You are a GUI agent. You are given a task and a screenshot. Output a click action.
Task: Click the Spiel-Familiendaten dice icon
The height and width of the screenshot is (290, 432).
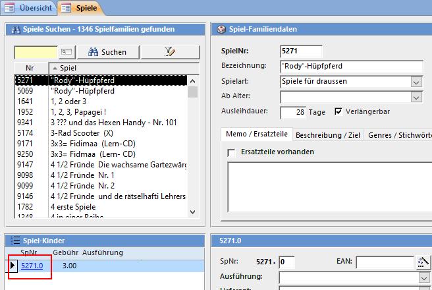[x=221, y=29]
